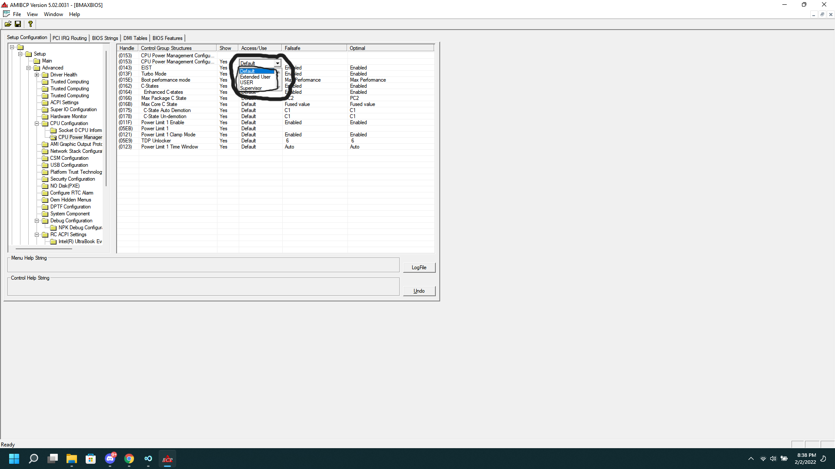Click the Optimal column header
This screenshot has width=835, height=469.
pyautogui.click(x=390, y=48)
